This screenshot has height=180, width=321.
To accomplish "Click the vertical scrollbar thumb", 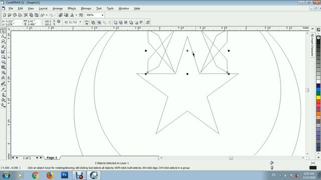I will 307,90.
